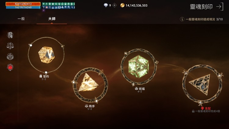The width and height of the screenshot is (229, 129).
Task: Exit via the 靈魂刻印 arrow icon
Action: (x=220, y=7)
